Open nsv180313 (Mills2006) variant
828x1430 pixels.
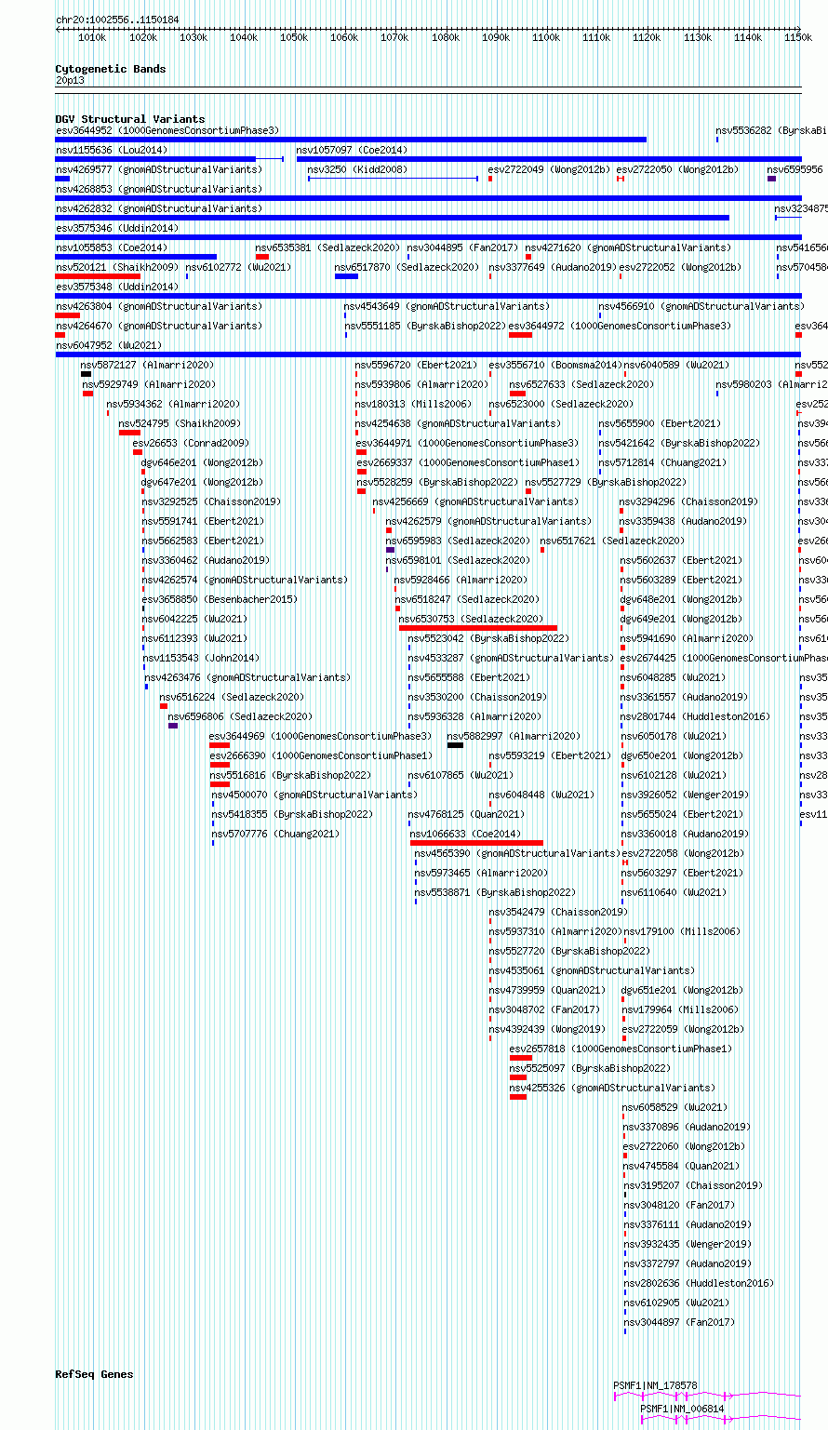click(413, 404)
